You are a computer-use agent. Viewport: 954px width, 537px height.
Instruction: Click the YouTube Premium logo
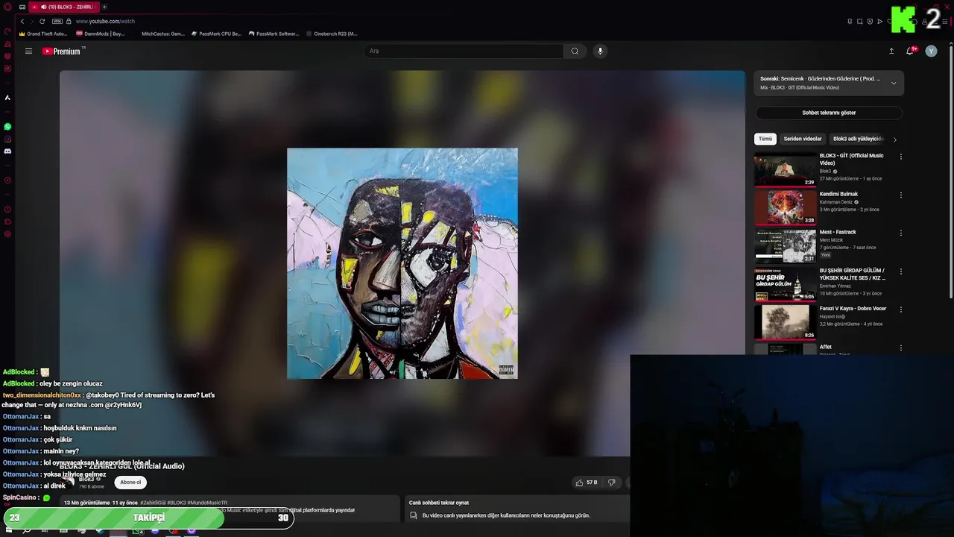click(x=63, y=51)
